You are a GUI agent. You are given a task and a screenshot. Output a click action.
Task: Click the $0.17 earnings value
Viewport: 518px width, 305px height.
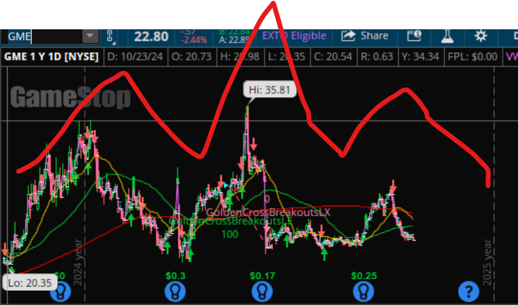pyautogui.click(x=263, y=276)
